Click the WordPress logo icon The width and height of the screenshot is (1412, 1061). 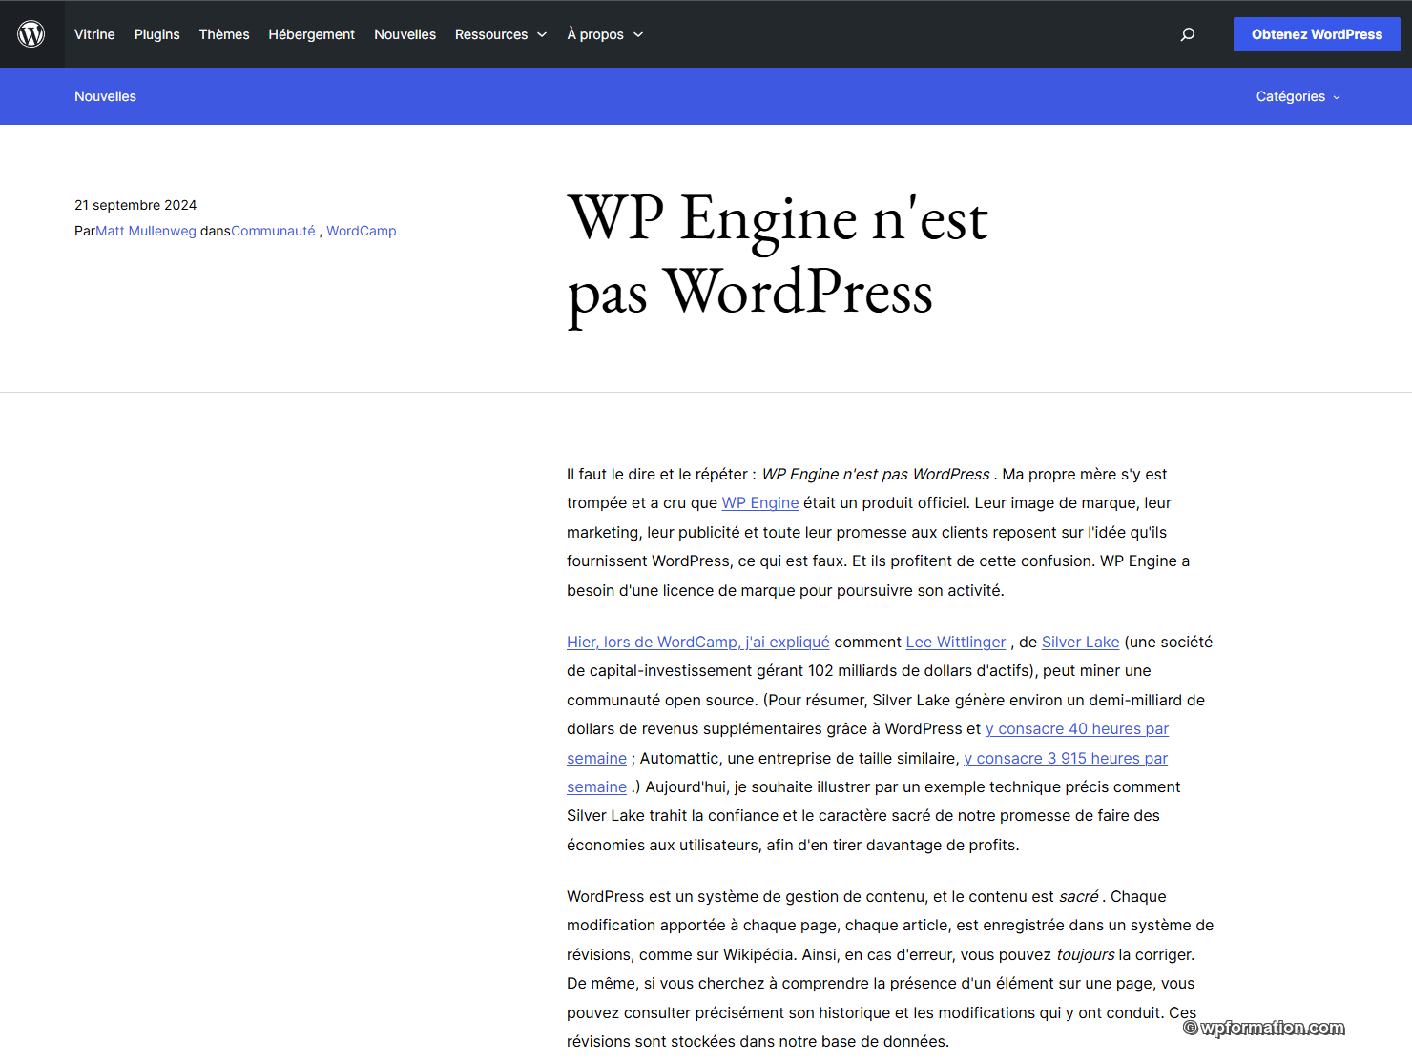point(31,34)
